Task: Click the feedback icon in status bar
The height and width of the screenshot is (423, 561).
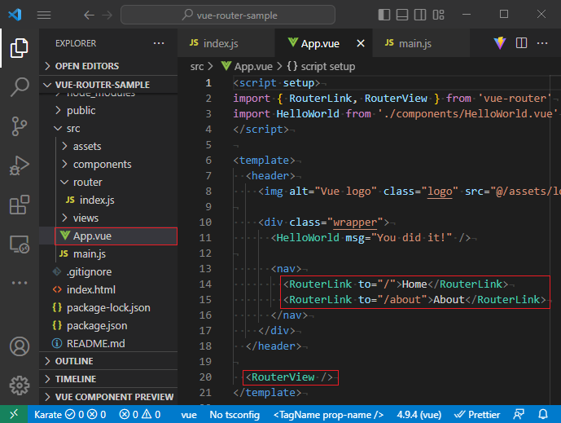Action: 519,414
